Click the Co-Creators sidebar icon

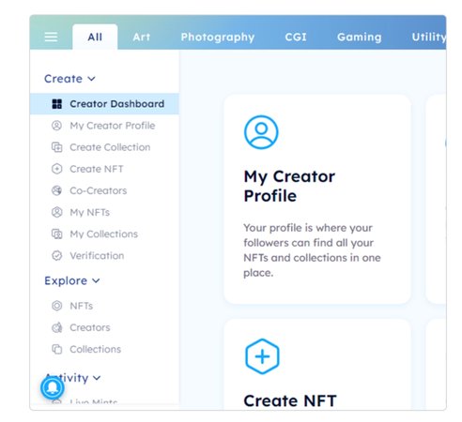pos(56,190)
